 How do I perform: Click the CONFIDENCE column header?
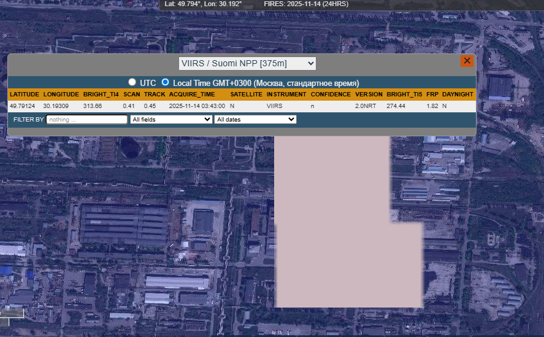pyautogui.click(x=331, y=95)
